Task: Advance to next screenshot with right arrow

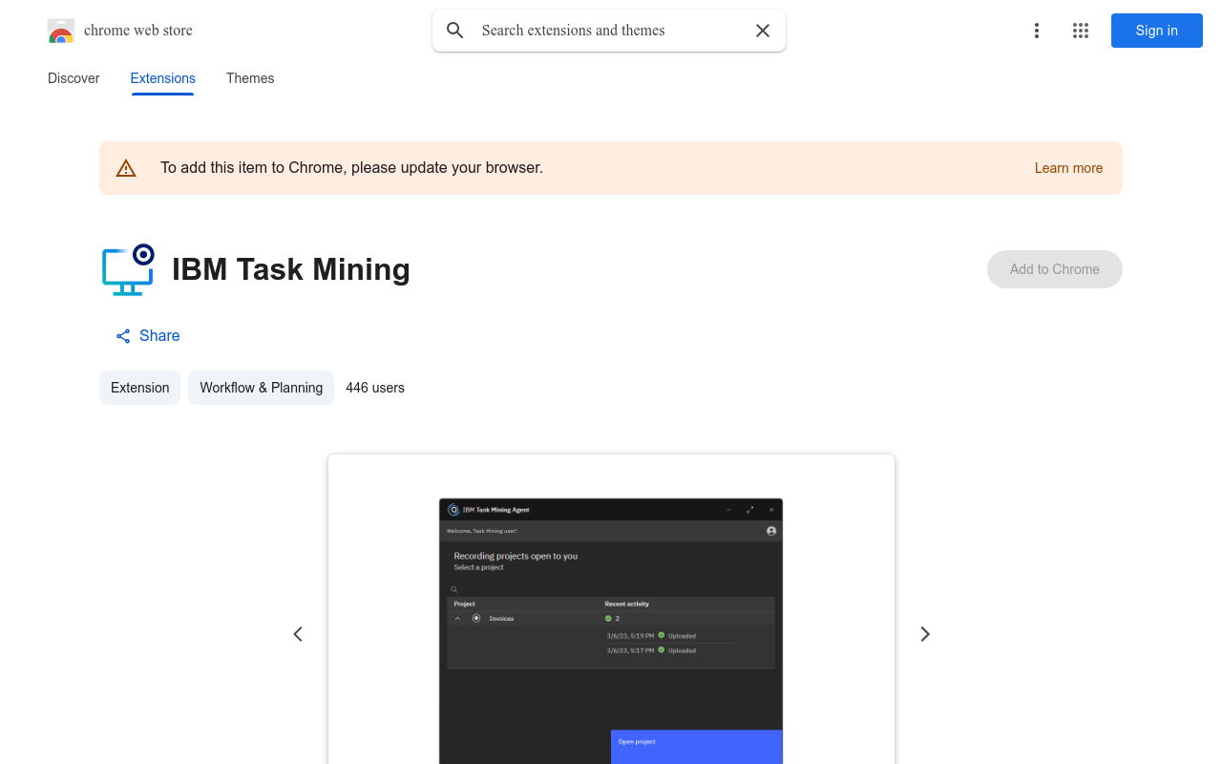Action: coord(924,634)
